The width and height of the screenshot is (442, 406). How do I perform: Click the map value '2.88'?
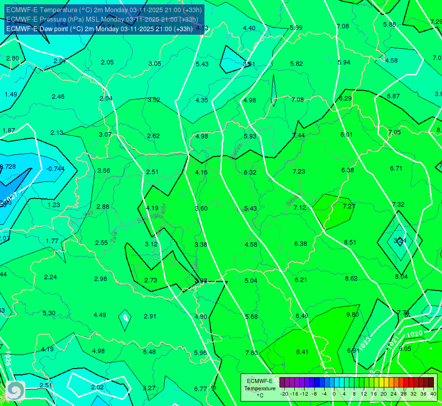pyautogui.click(x=103, y=207)
